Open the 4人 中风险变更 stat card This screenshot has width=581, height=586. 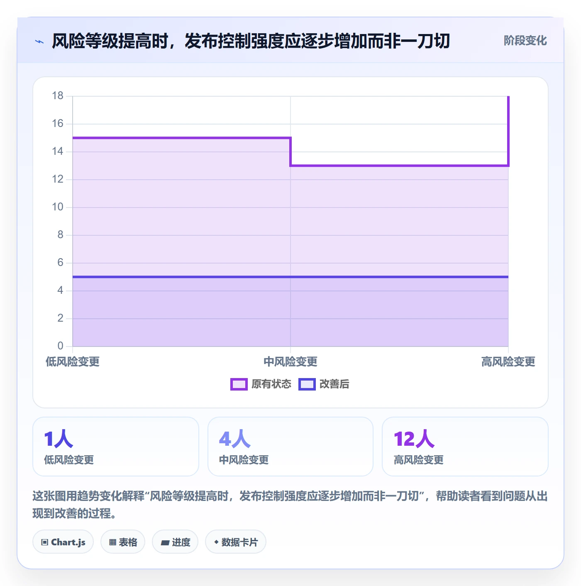290,447
